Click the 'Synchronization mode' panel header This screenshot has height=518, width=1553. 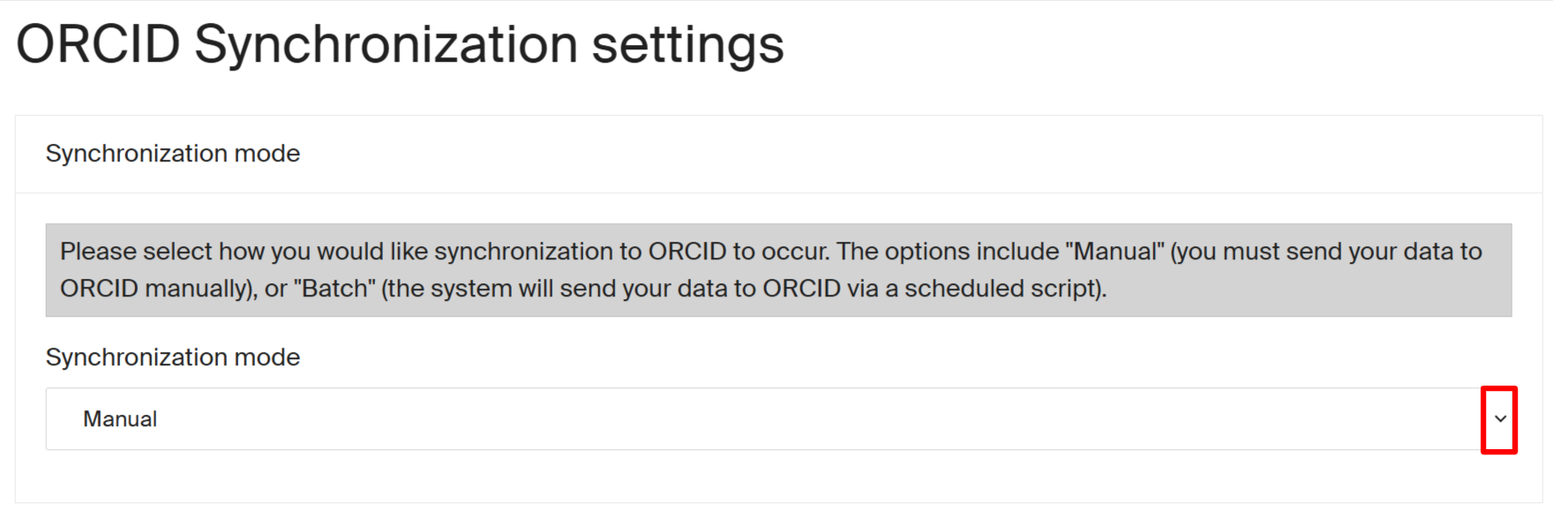pos(173,154)
